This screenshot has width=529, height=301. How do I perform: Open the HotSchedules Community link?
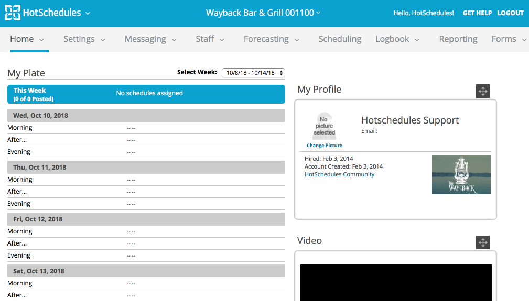339,174
